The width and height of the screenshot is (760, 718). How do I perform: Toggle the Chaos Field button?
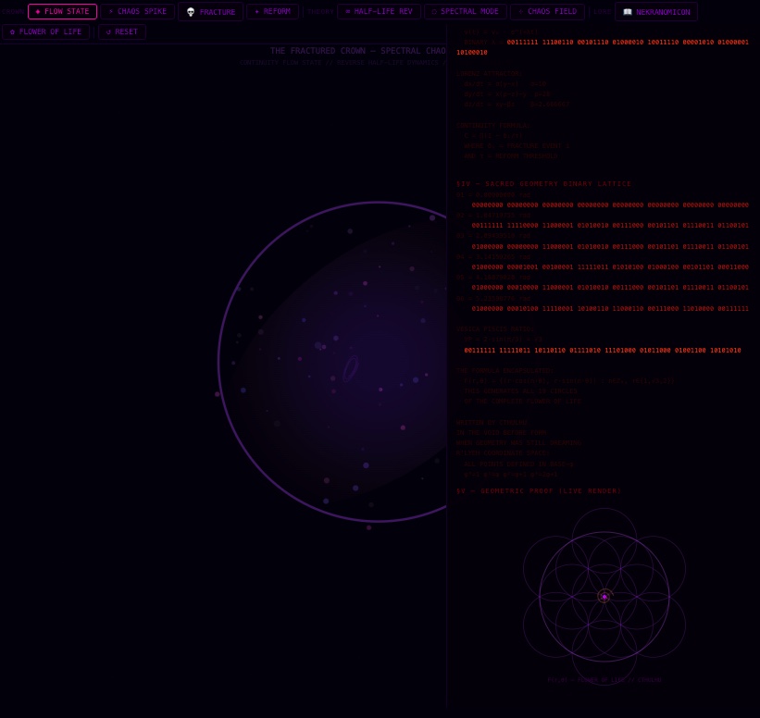pyautogui.click(x=547, y=12)
